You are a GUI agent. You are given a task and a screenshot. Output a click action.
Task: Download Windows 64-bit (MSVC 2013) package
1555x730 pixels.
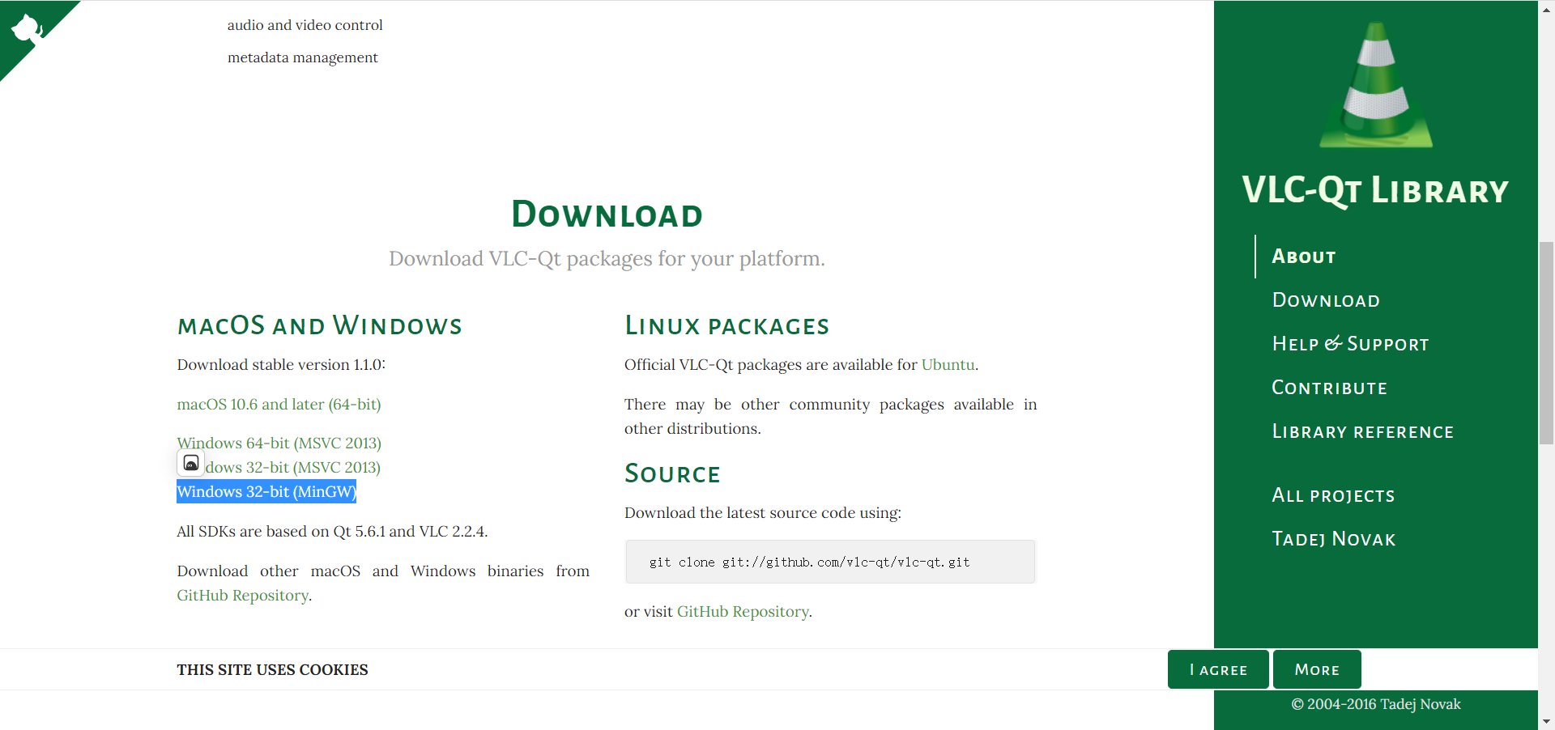279,443
